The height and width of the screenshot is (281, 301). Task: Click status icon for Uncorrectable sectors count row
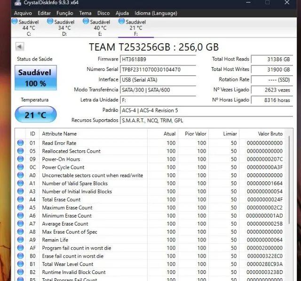pyautogui.click(x=20, y=175)
